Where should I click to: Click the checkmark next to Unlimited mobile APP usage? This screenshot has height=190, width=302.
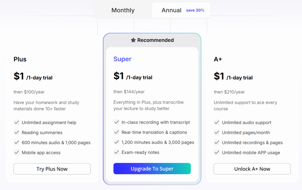[x=216, y=153]
